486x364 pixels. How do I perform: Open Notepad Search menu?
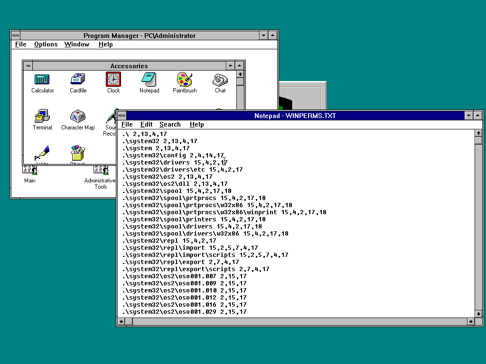[170, 125]
